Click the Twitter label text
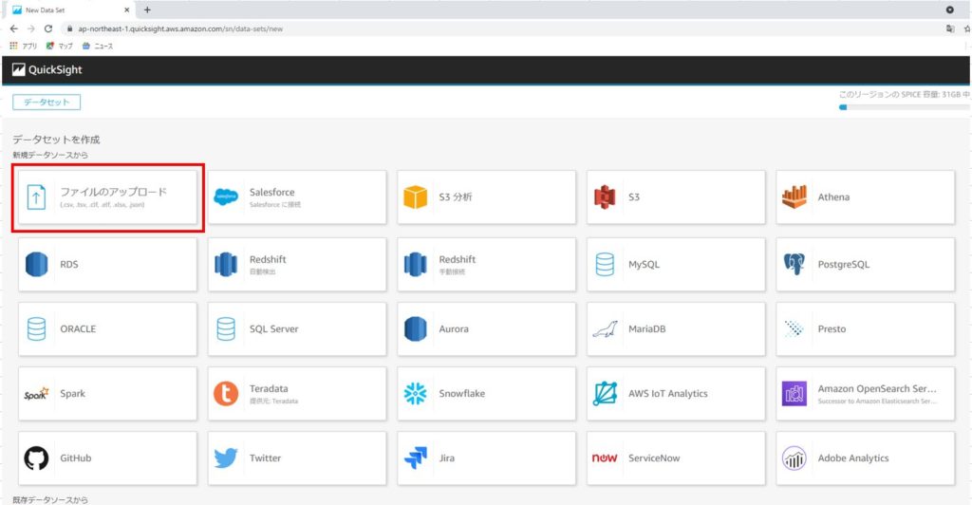Image resolution: width=972 pixels, height=505 pixels. pyautogui.click(x=266, y=458)
